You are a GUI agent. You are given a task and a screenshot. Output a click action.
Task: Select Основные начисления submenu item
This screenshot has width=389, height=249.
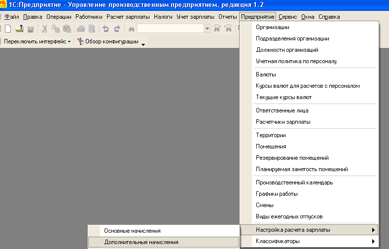(164, 231)
